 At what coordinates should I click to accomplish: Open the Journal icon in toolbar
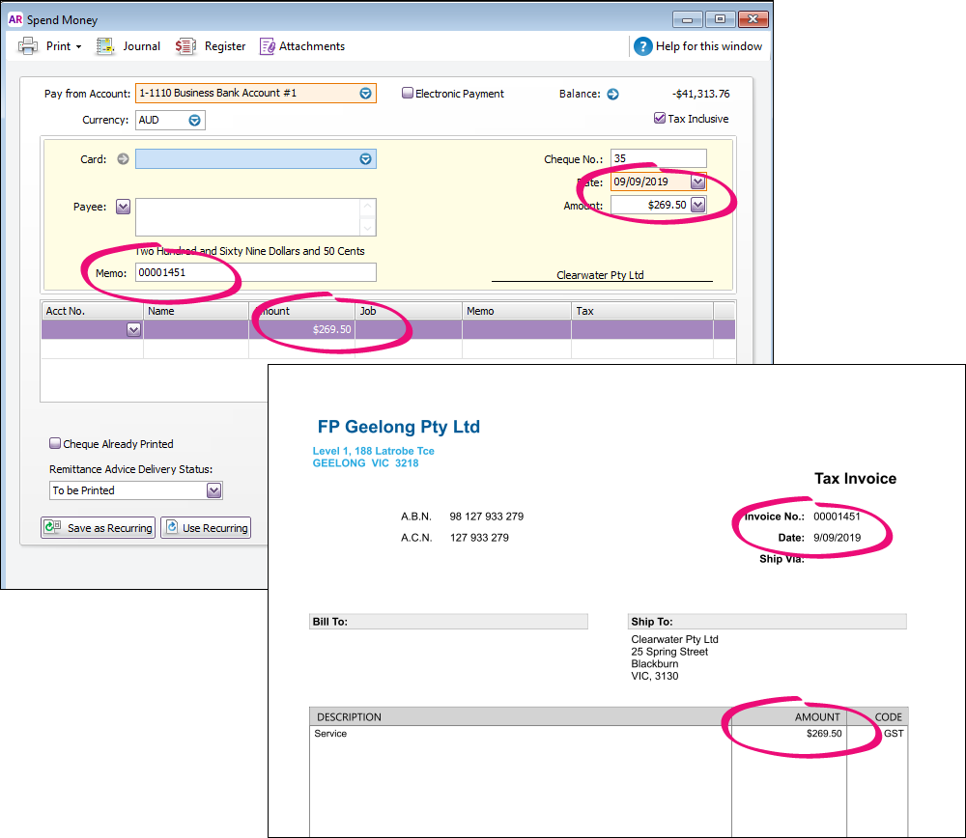[x=106, y=46]
